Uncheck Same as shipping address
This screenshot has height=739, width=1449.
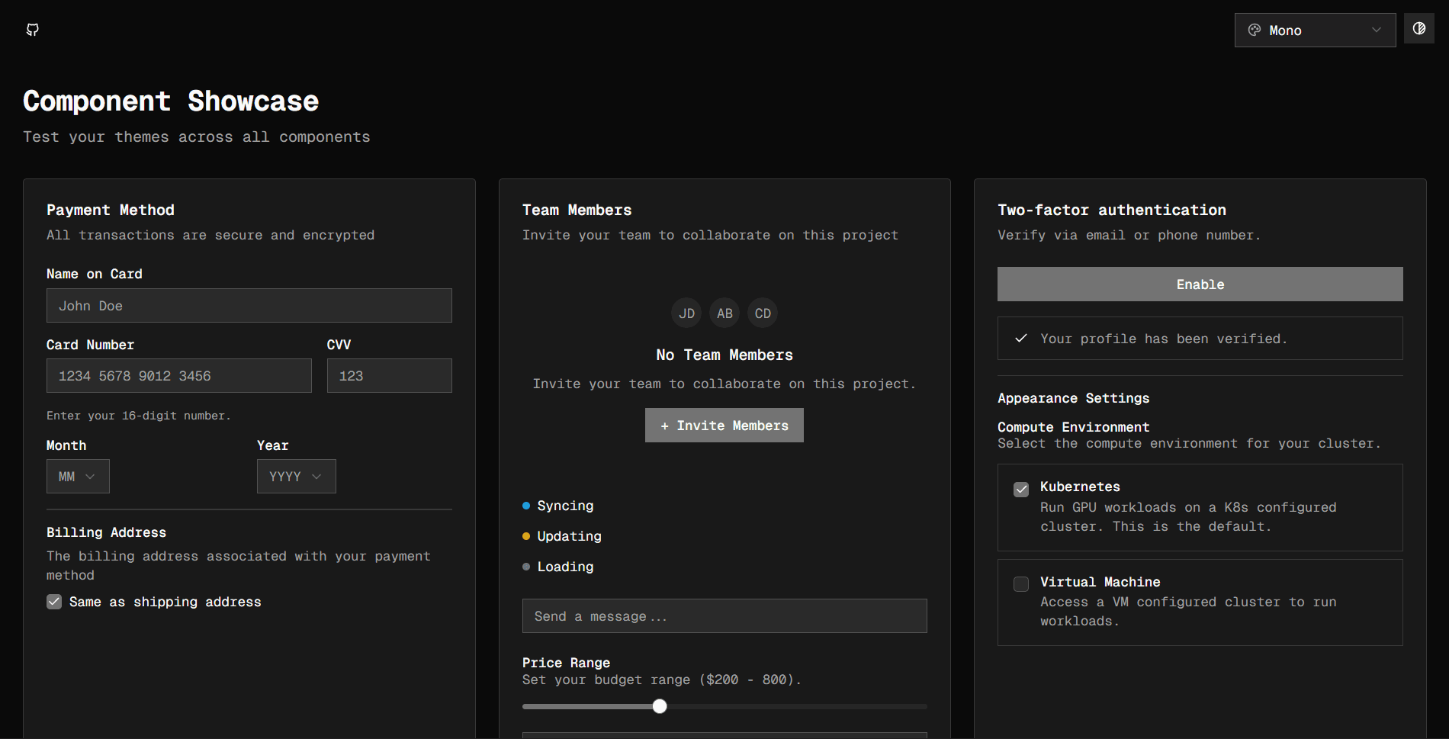click(x=54, y=602)
